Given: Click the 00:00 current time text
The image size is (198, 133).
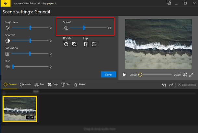Looking at the screenshot, I should pyautogui.click(x=133, y=75).
